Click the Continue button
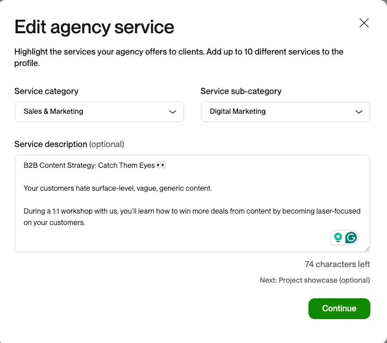 click(x=339, y=309)
